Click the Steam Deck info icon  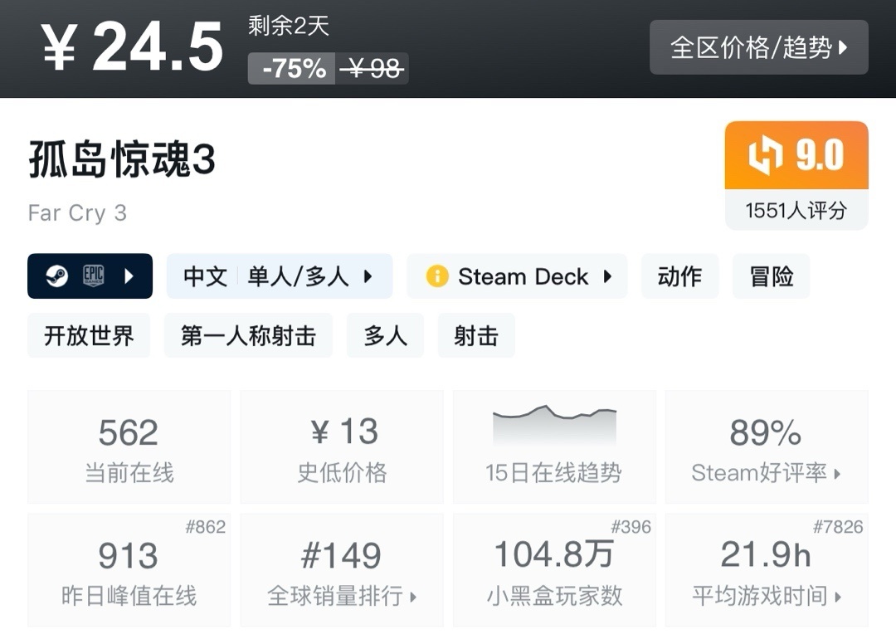coord(436,276)
